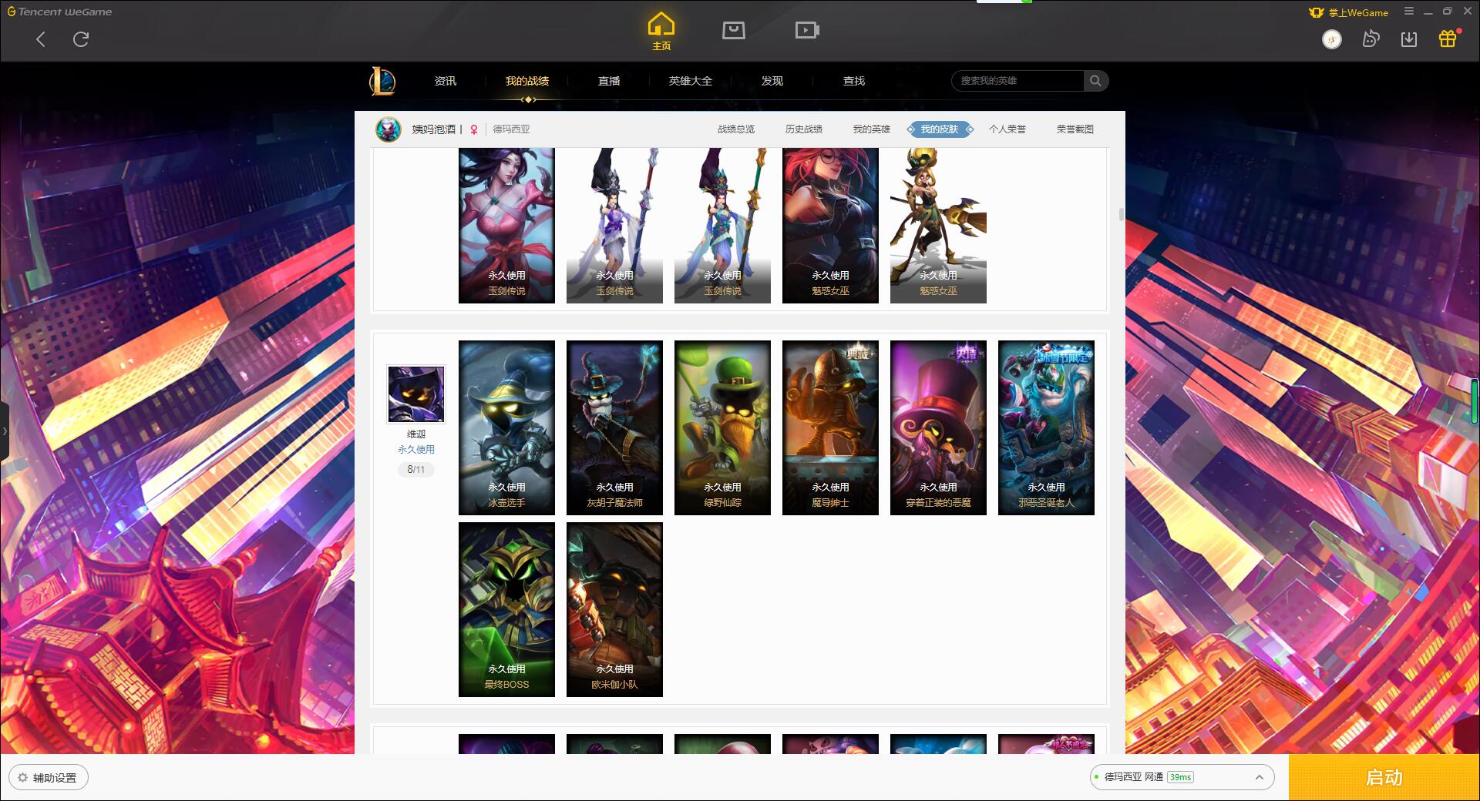Refresh the page with reload icon
1480x801 pixels.
81,39
